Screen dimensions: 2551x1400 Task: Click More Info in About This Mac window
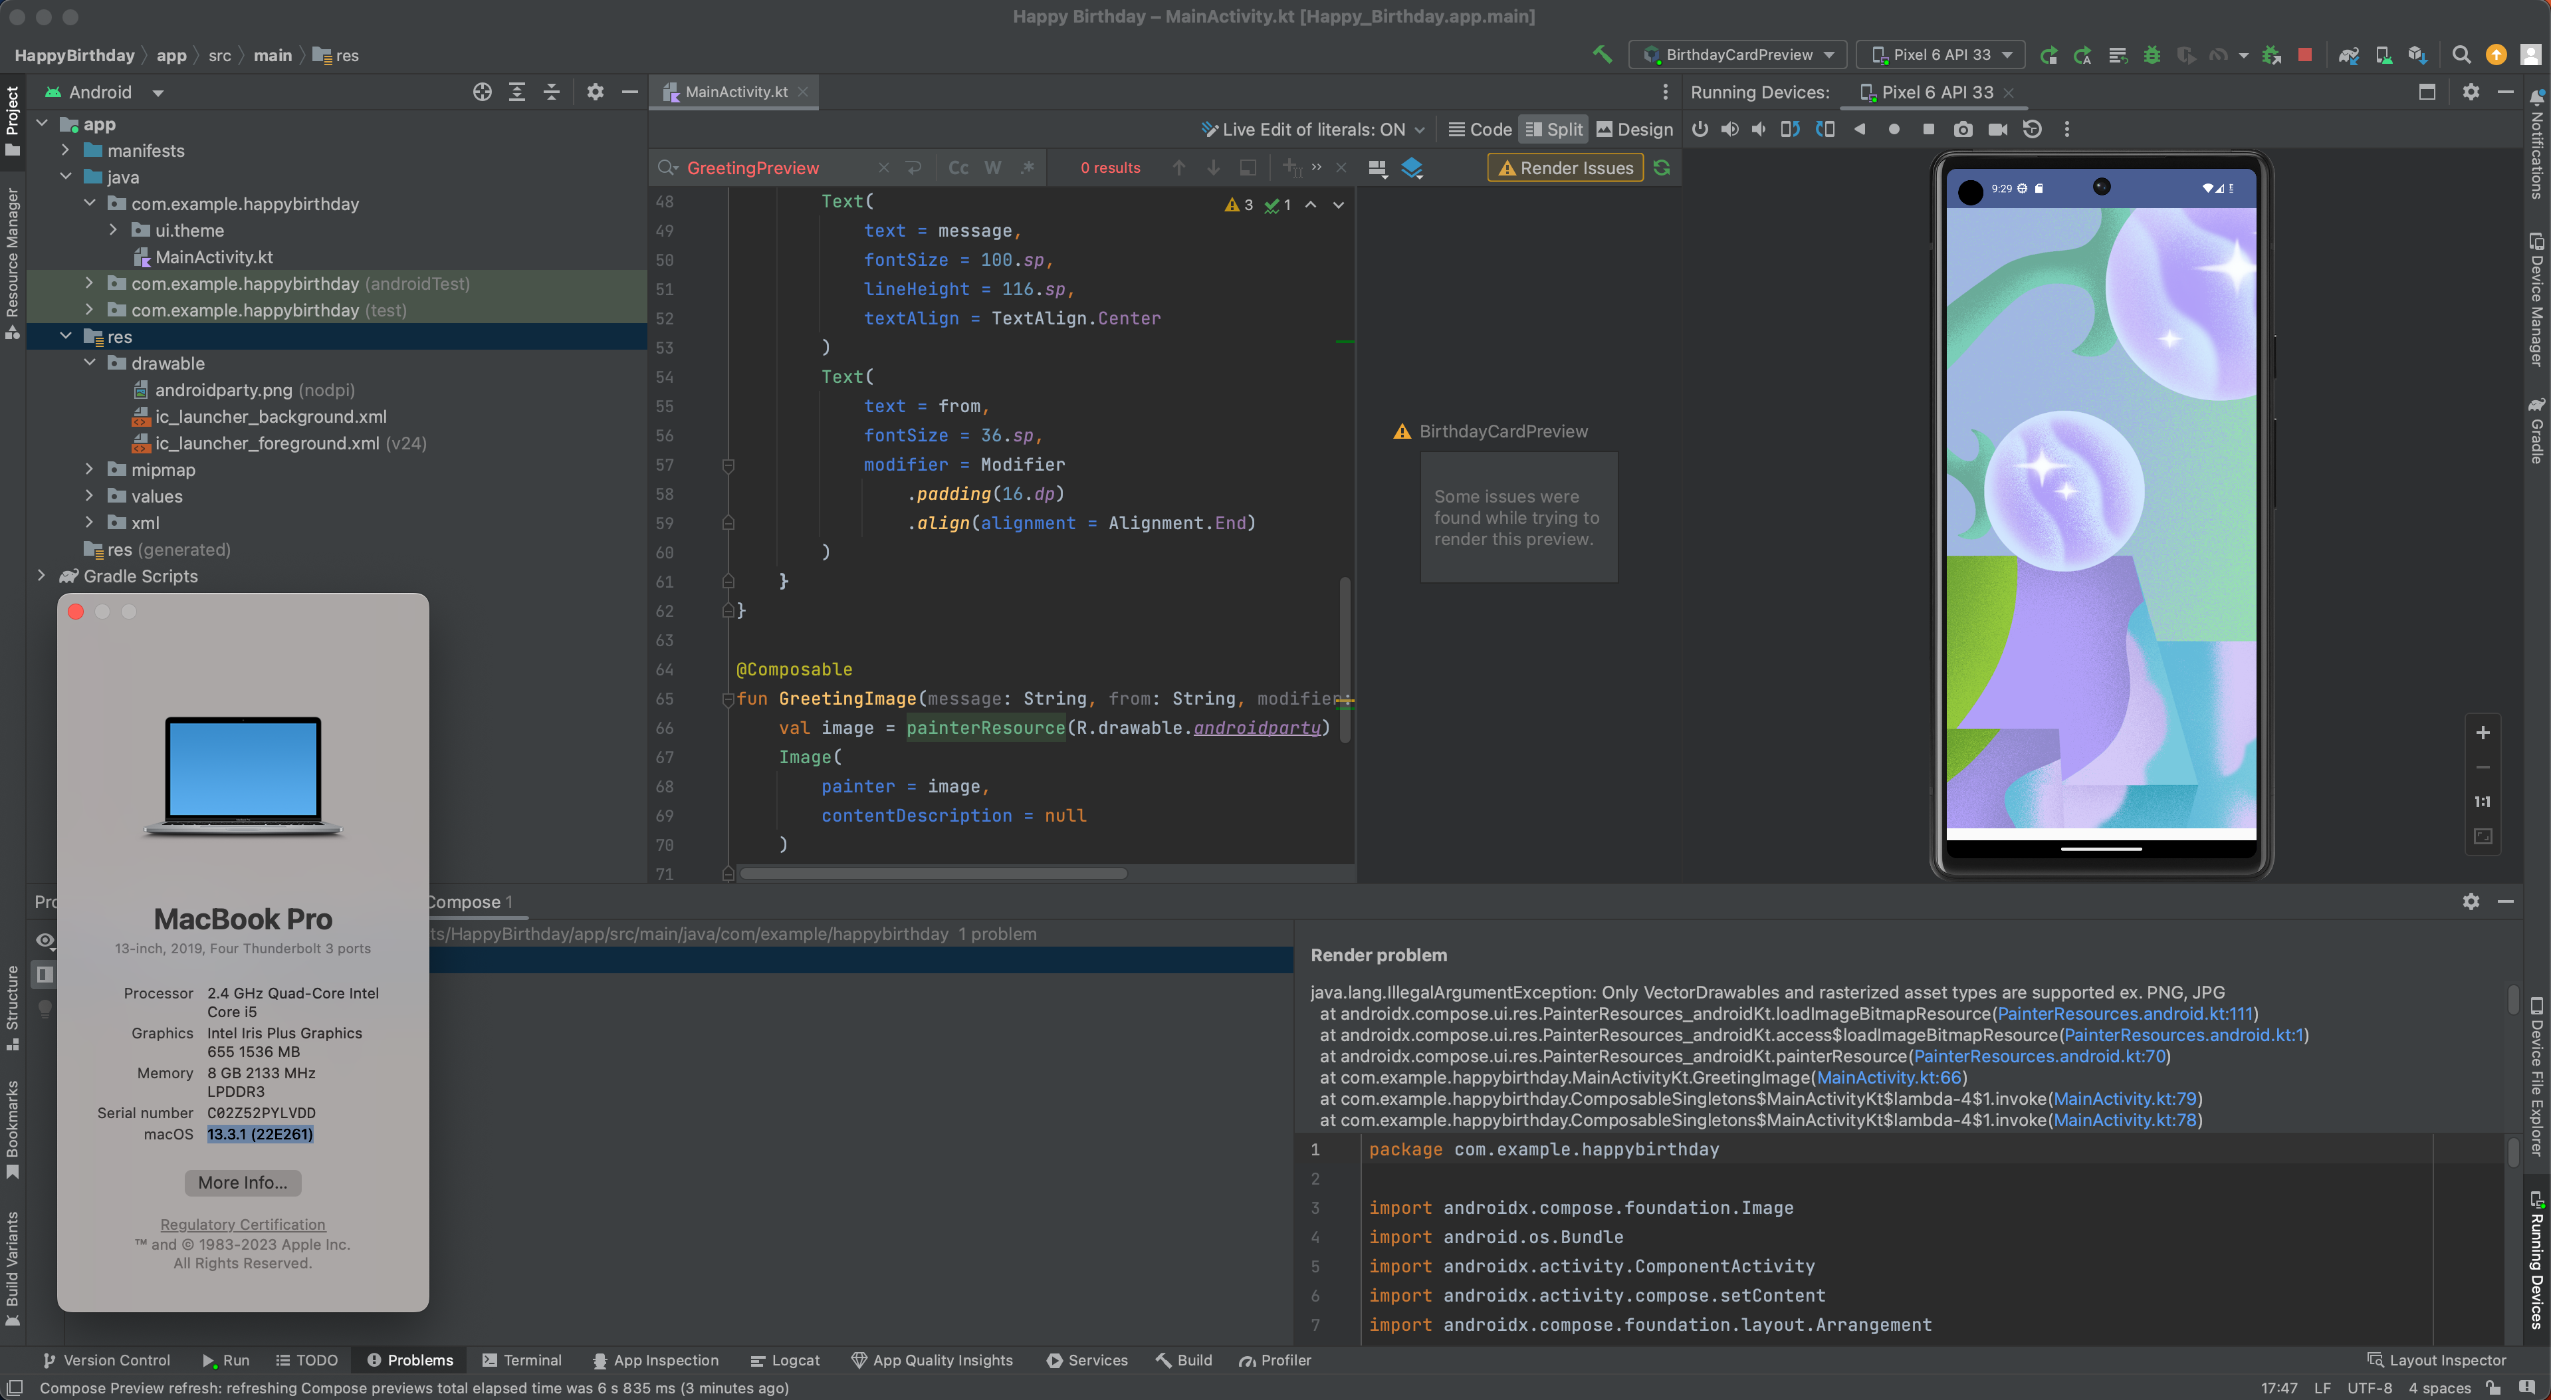click(x=243, y=1182)
